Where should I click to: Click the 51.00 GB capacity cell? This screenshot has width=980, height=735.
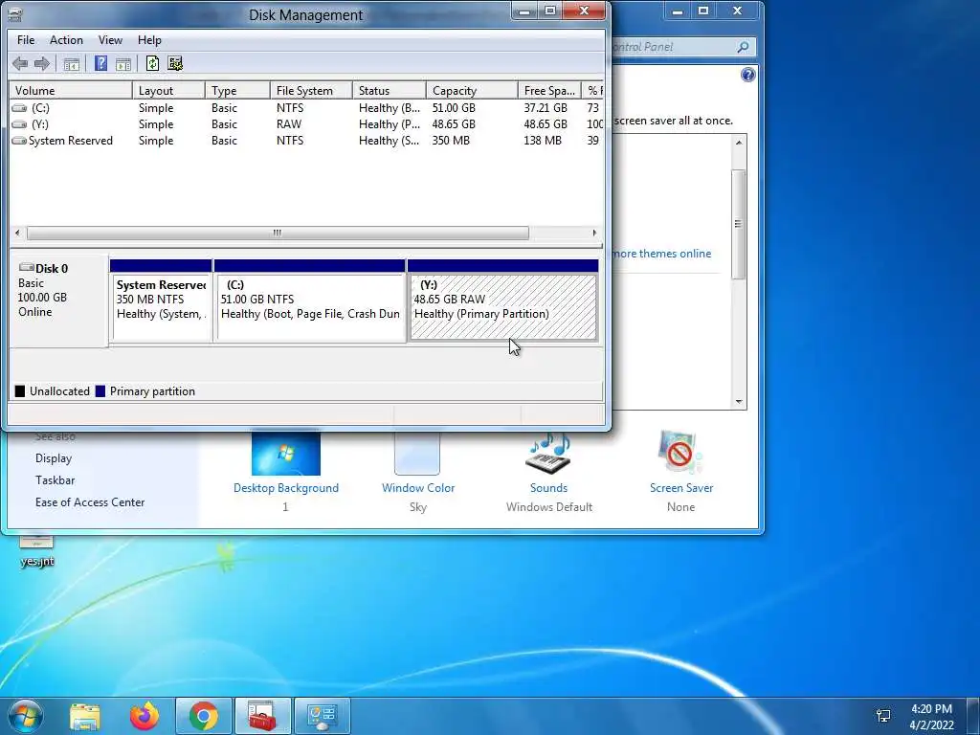tap(454, 108)
